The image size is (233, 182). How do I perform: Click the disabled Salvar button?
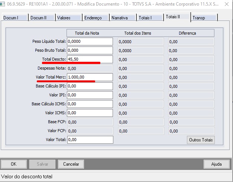pyautogui.click(x=42, y=164)
